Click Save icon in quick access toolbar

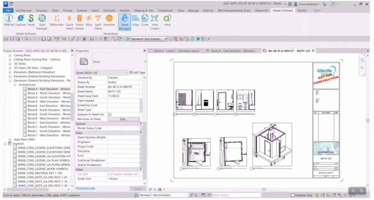click(12, 39)
